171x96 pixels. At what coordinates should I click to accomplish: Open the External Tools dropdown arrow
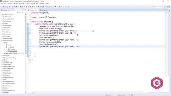[24, 7]
